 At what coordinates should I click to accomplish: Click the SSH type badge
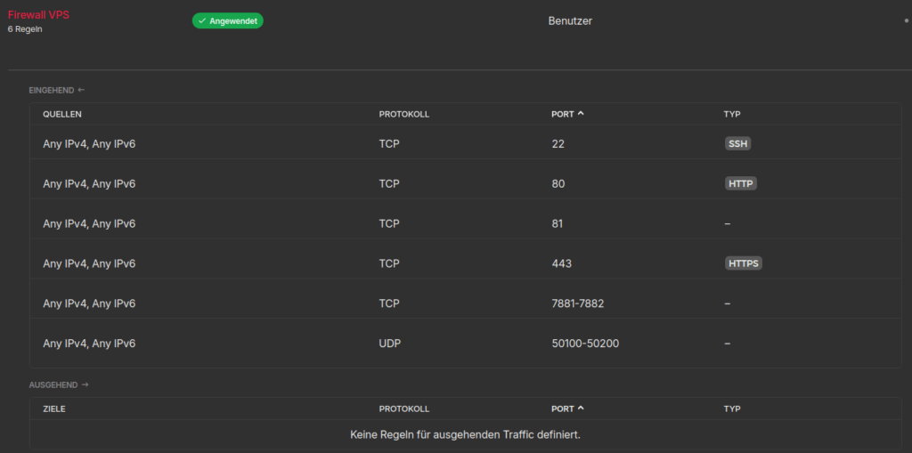coord(737,143)
